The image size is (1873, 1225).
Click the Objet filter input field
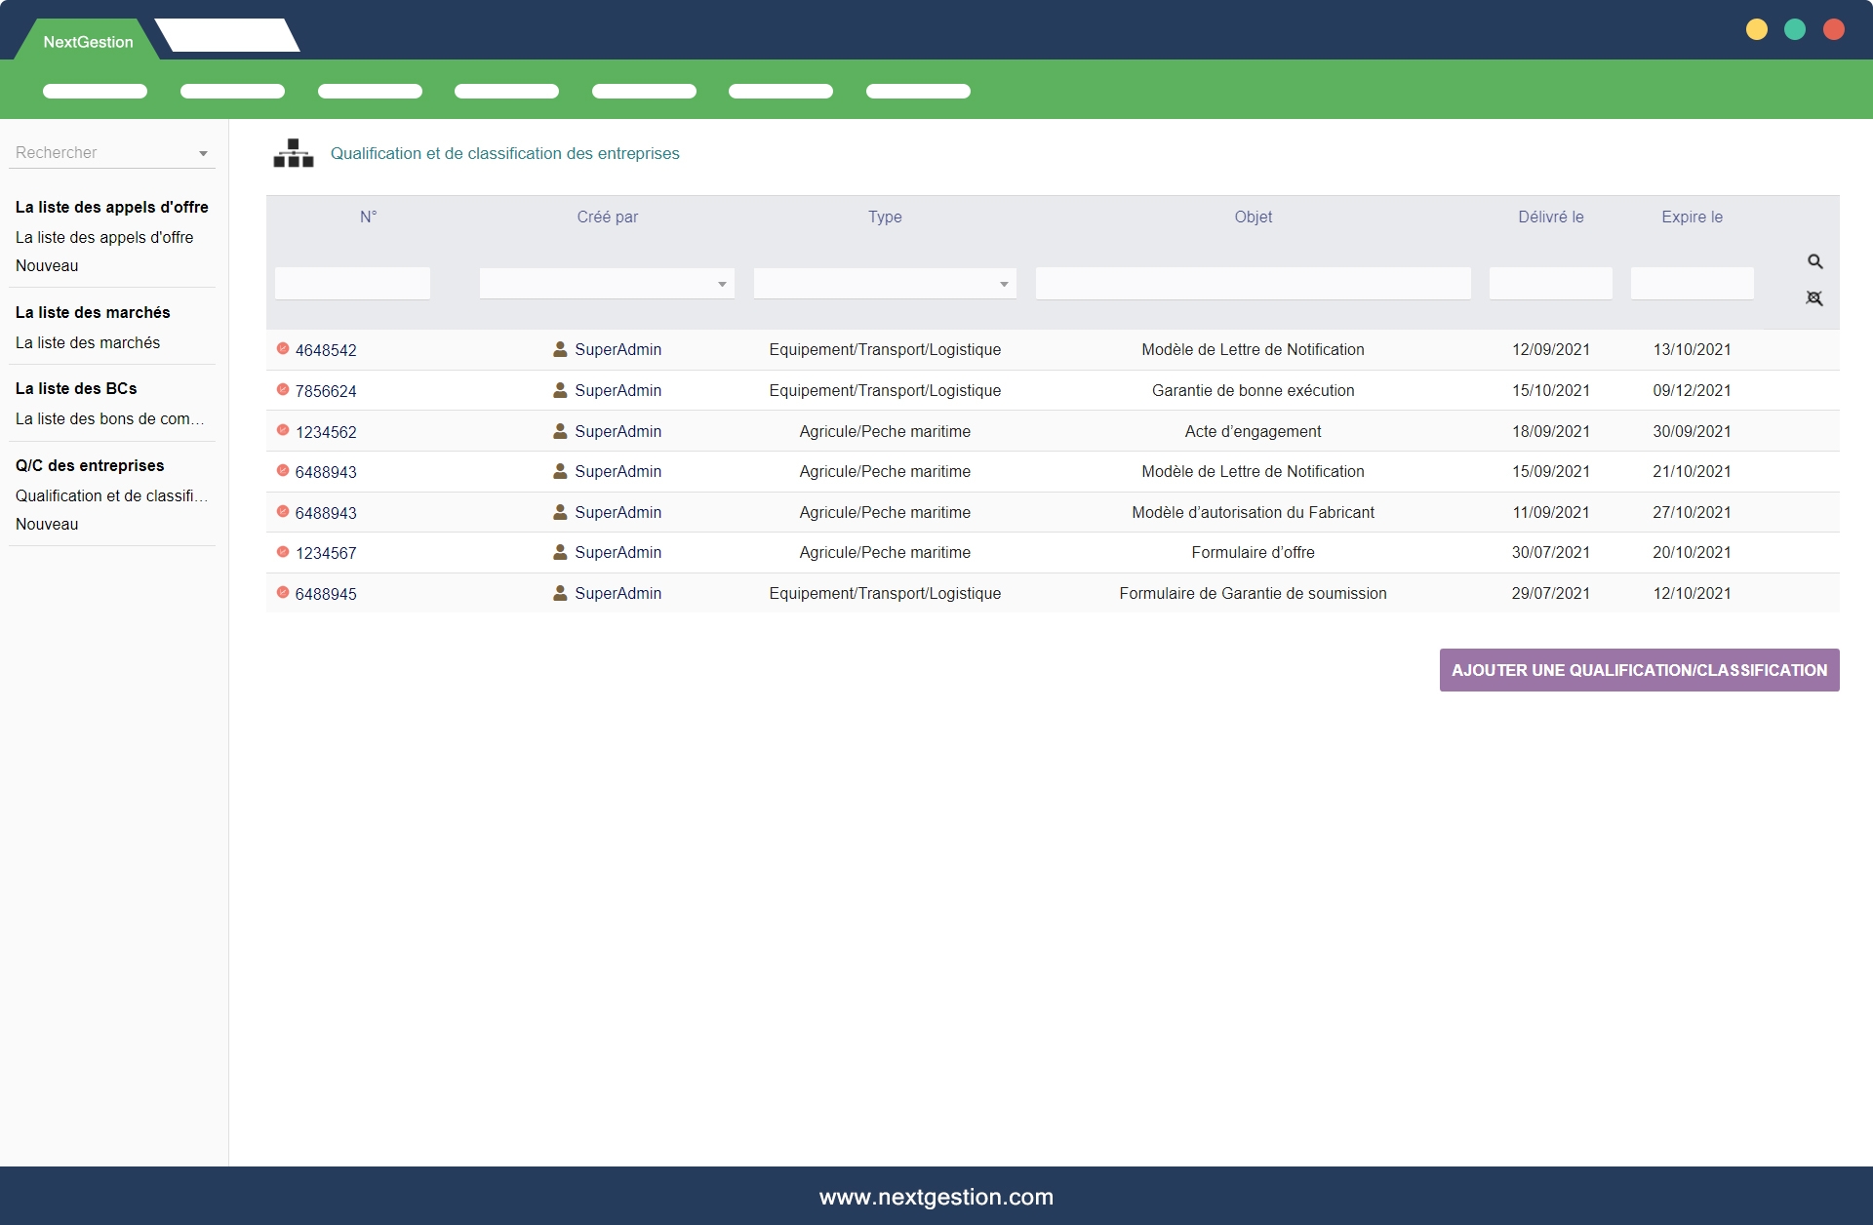click(x=1253, y=284)
